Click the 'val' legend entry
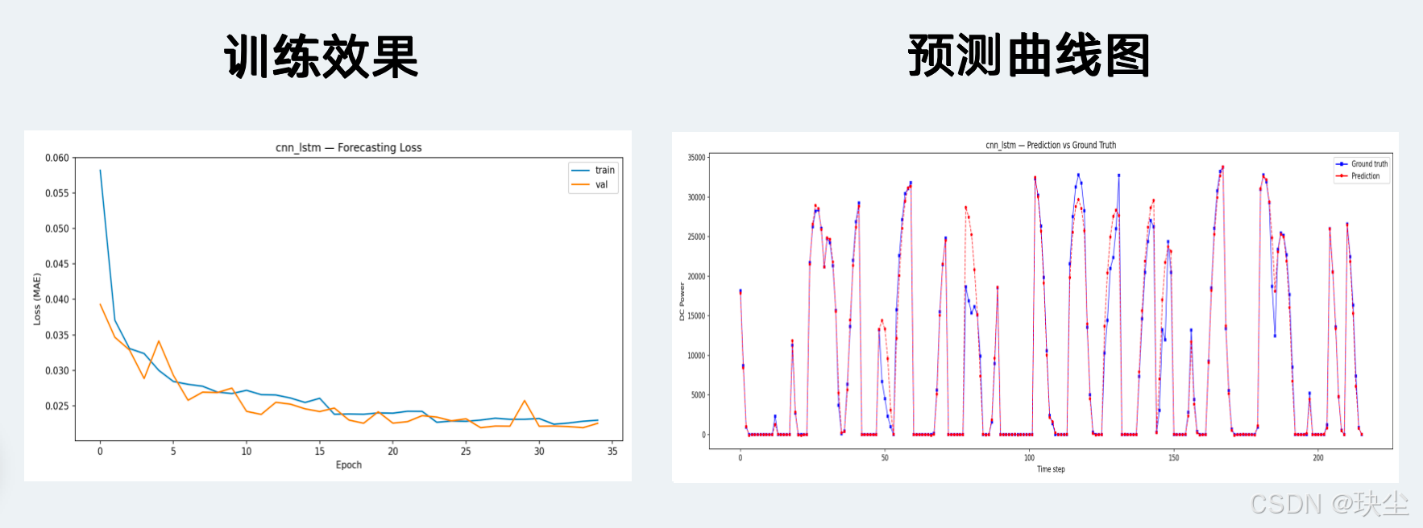Image resolution: width=1423 pixels, height=528 pixels. pyautogui.click(x=591, y=184)
